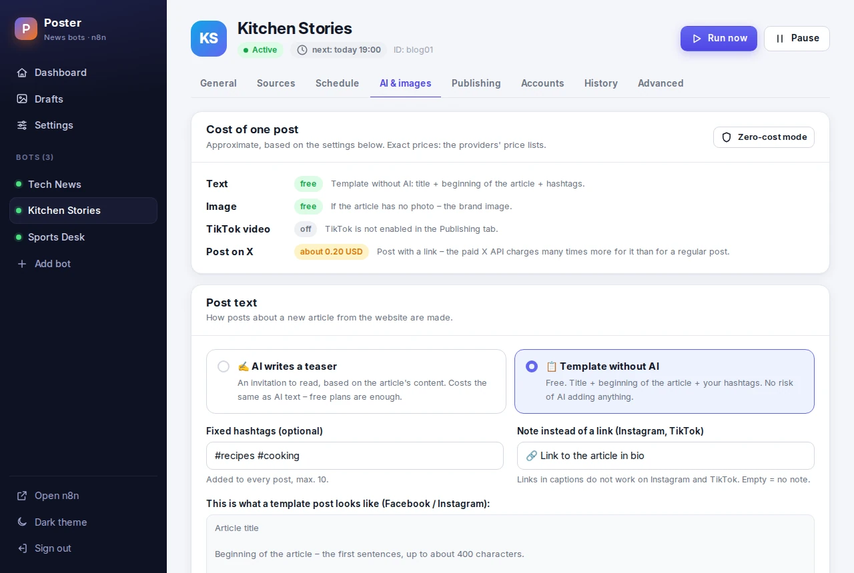854x573 pixels.
Task: Open the Publishing tab
Action: point(476,83)
